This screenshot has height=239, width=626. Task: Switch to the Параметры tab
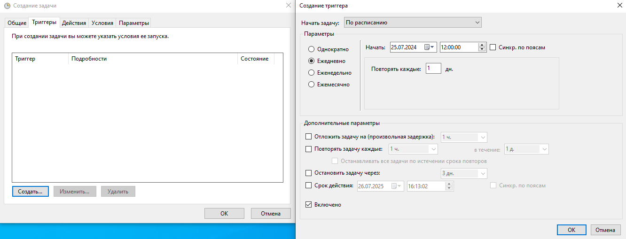tap(134, 23)
